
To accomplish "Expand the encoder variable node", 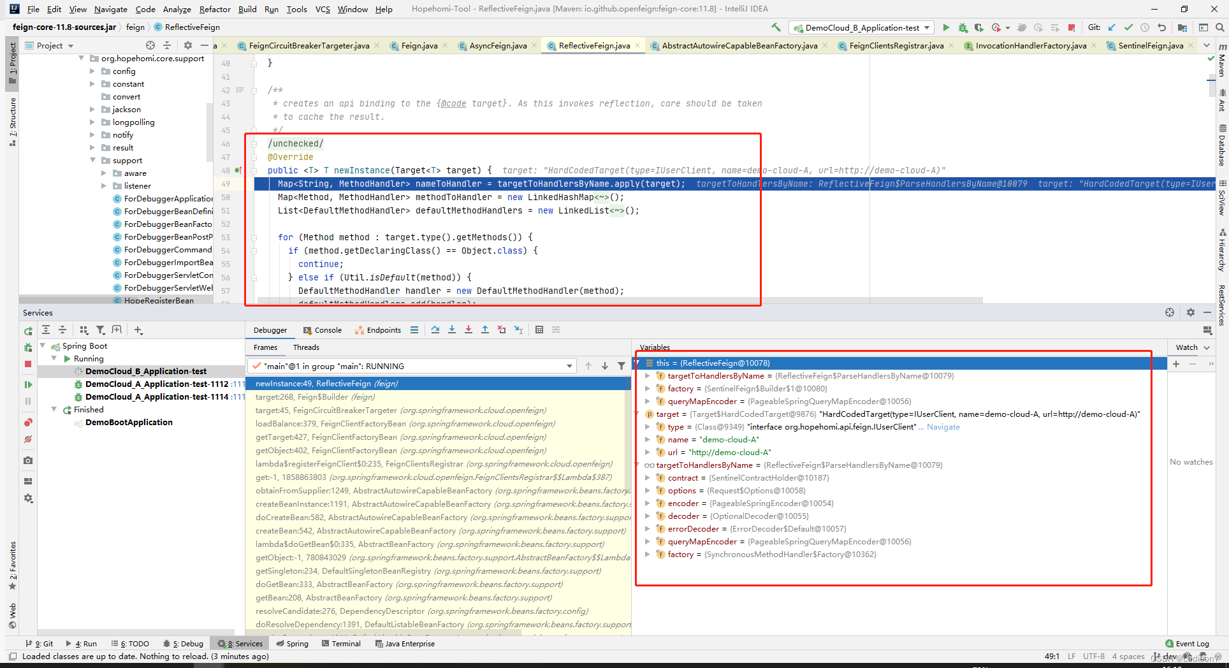I will coord(648,504).
